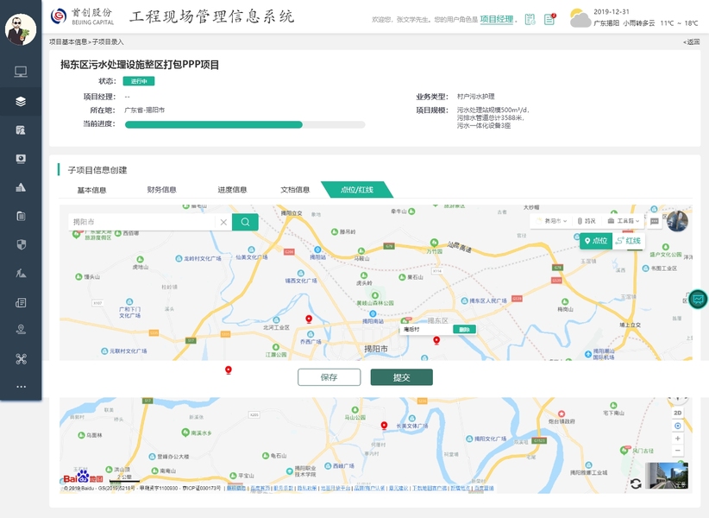This screenshot has width=709, height=518.
Task: Click the map search magnifier button
Action: (245, 222)
